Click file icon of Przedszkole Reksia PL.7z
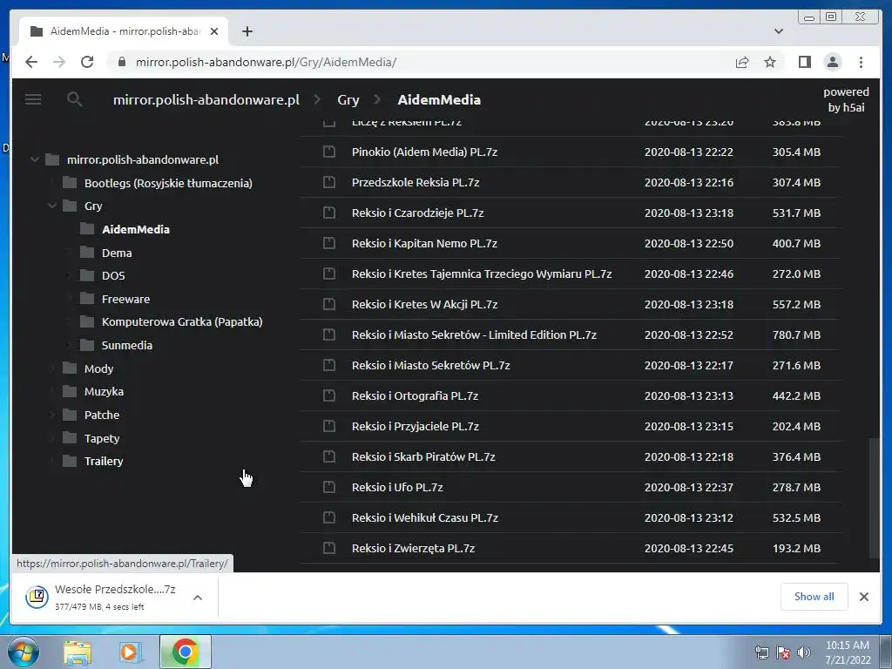This screenshot has height=669, width=892. [x=328, y=182]
